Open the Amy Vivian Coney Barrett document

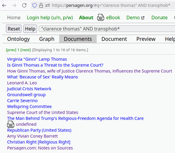[x=32, y=136]
